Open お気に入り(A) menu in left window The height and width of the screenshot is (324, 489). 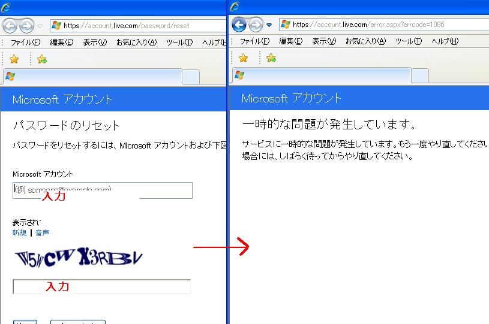137,43
